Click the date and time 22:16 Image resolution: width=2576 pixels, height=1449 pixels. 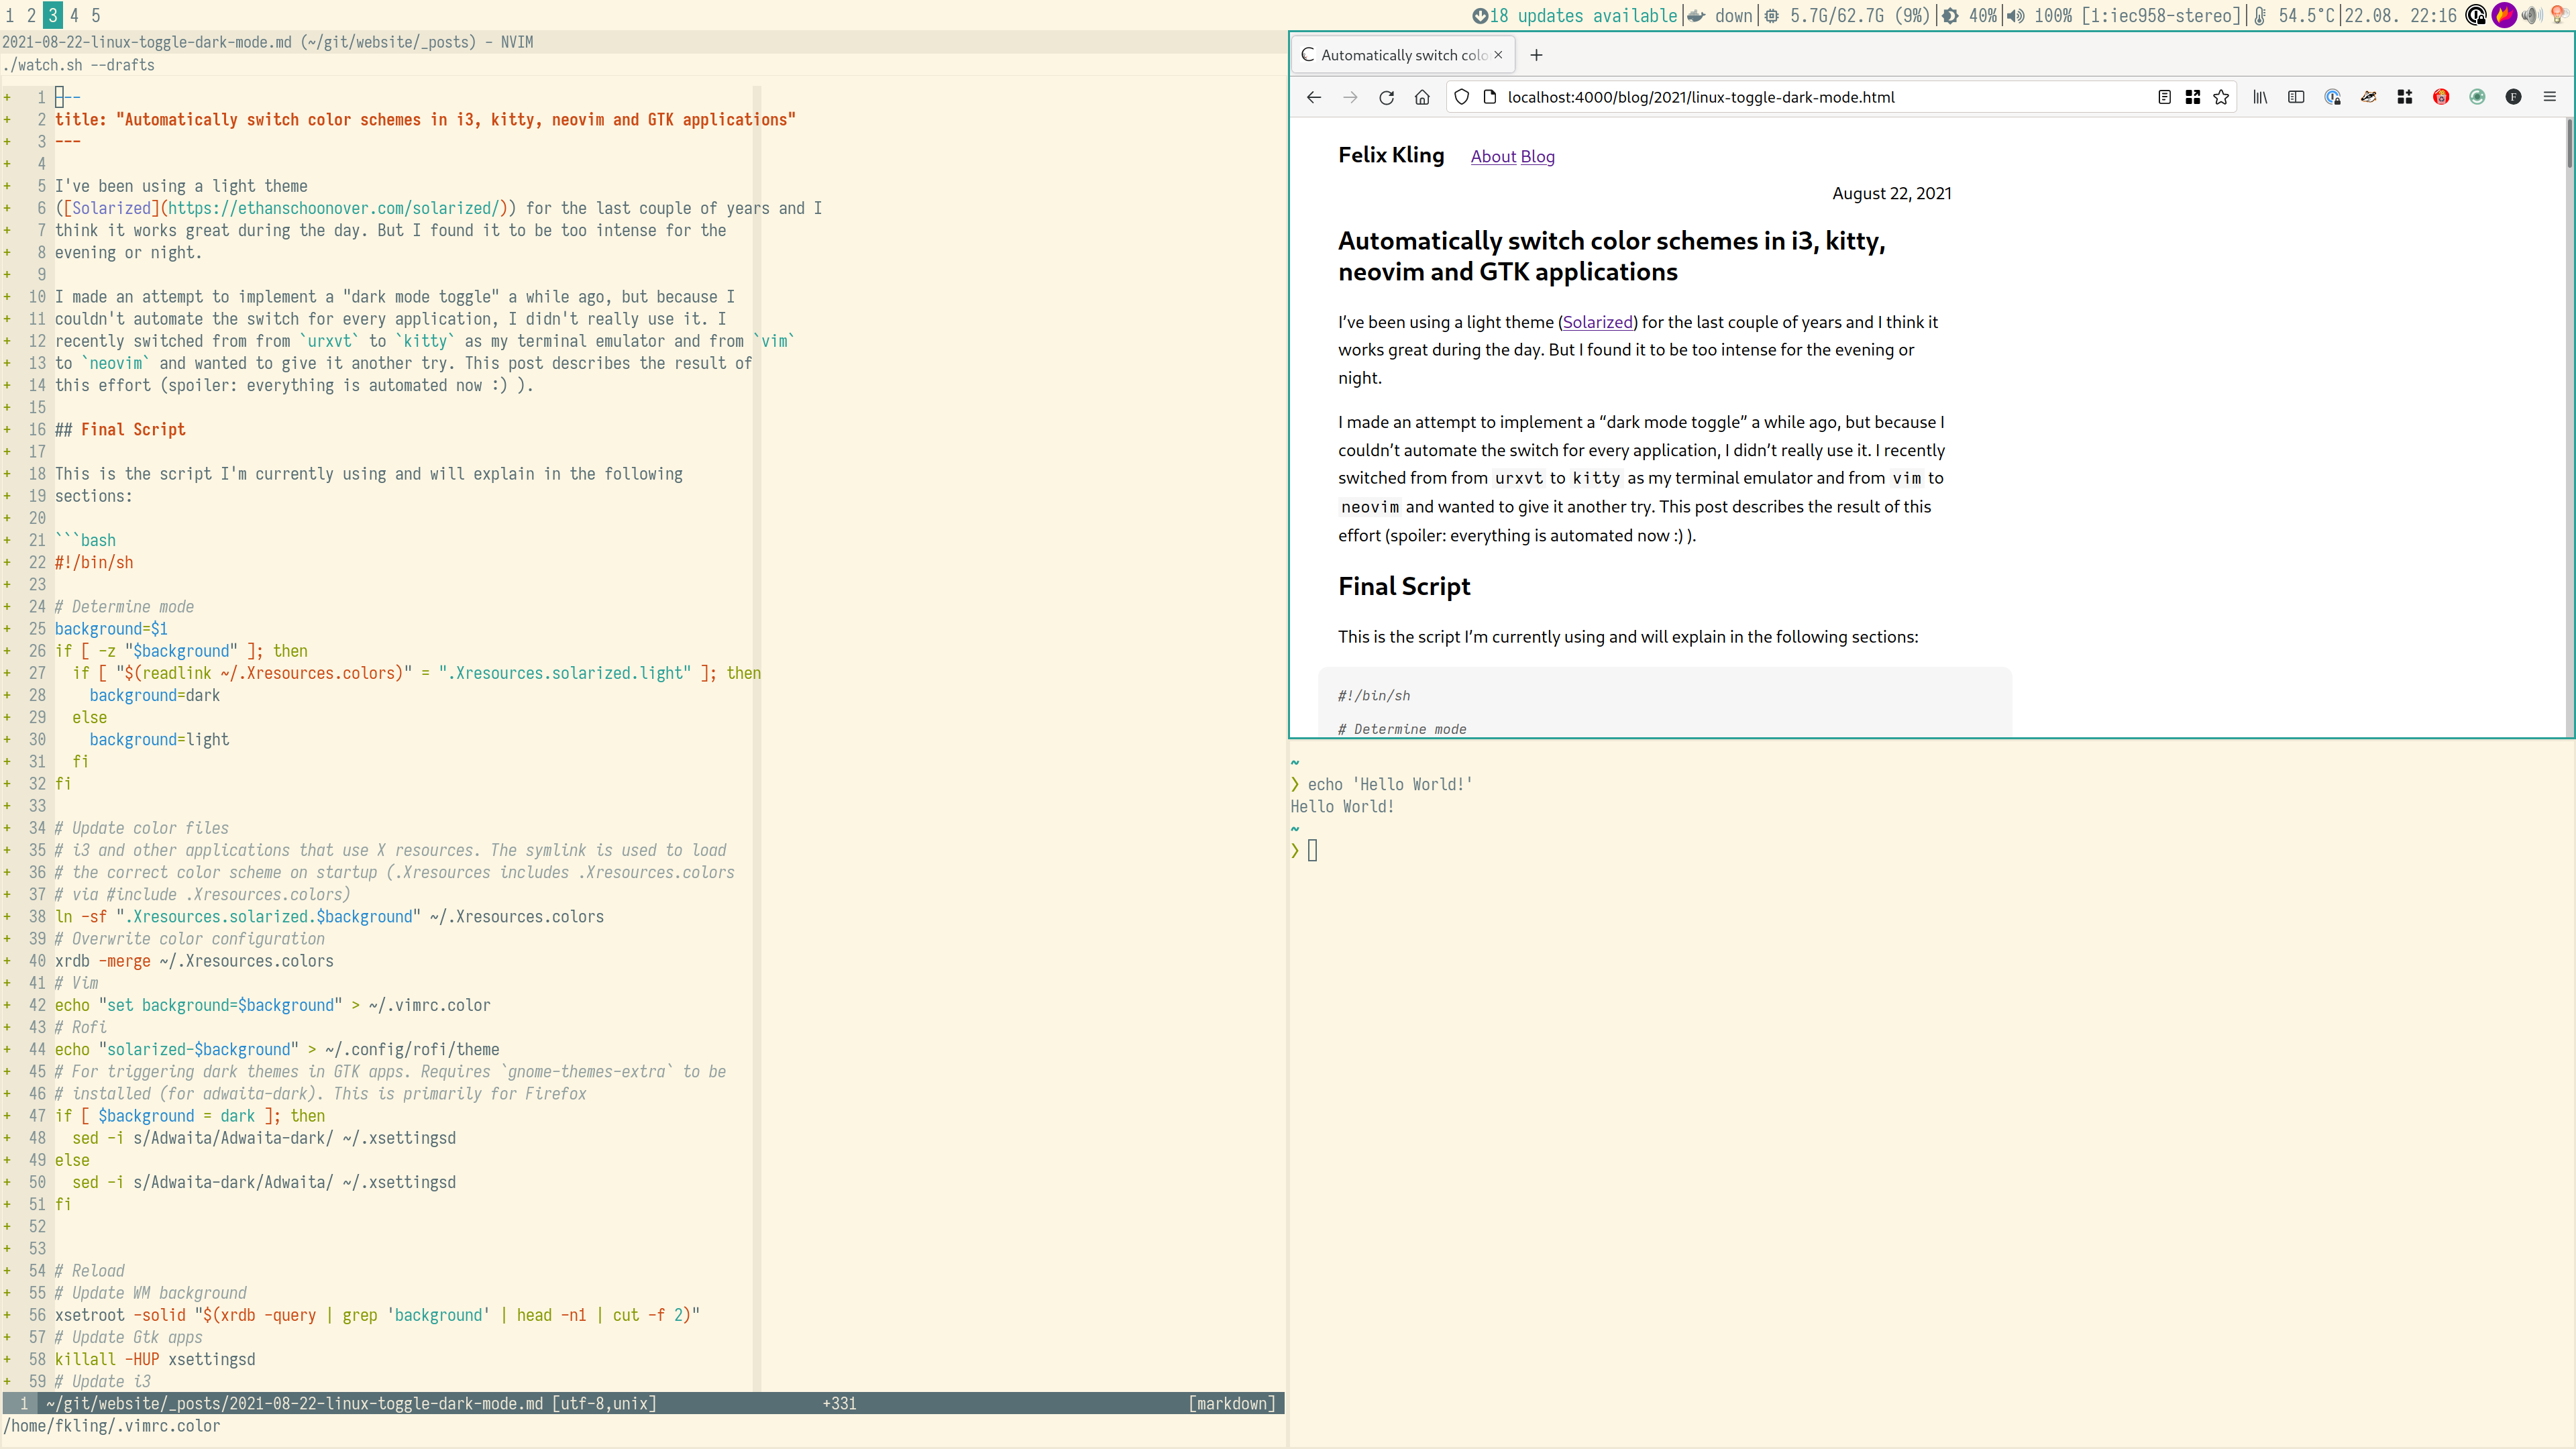click(x=2400, y=15)
